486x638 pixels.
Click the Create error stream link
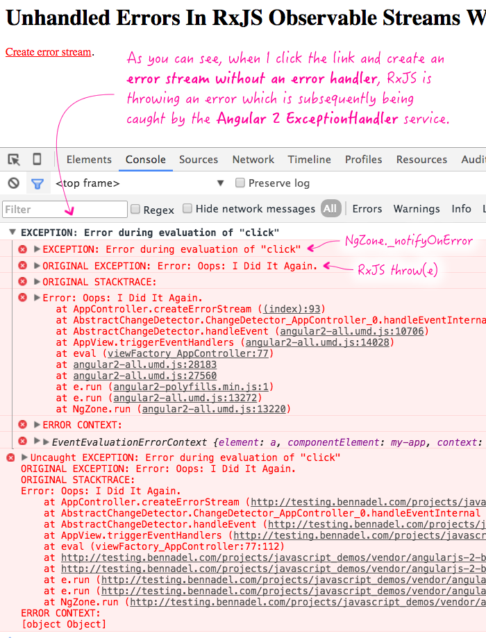[x=48, y=52]
